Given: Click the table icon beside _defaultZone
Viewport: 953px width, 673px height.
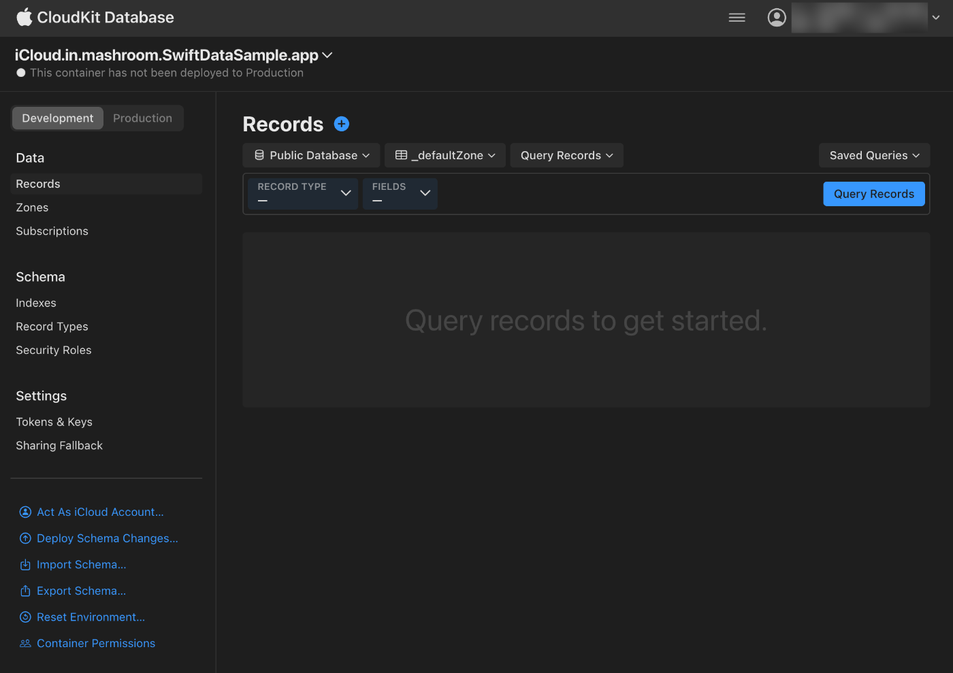Looking at the screenshot, I should [x=402, y=155].
